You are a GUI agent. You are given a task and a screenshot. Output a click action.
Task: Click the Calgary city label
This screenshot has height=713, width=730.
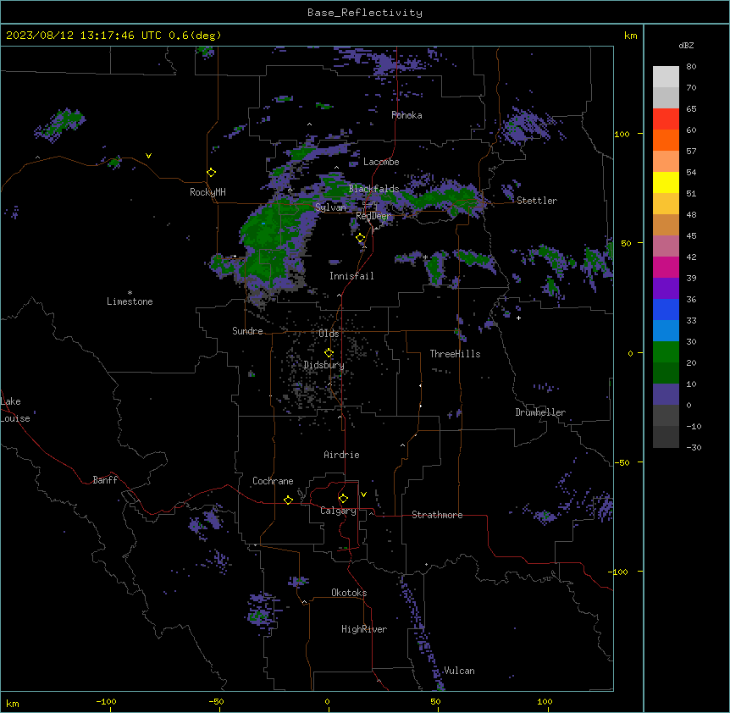click(338, 511)
